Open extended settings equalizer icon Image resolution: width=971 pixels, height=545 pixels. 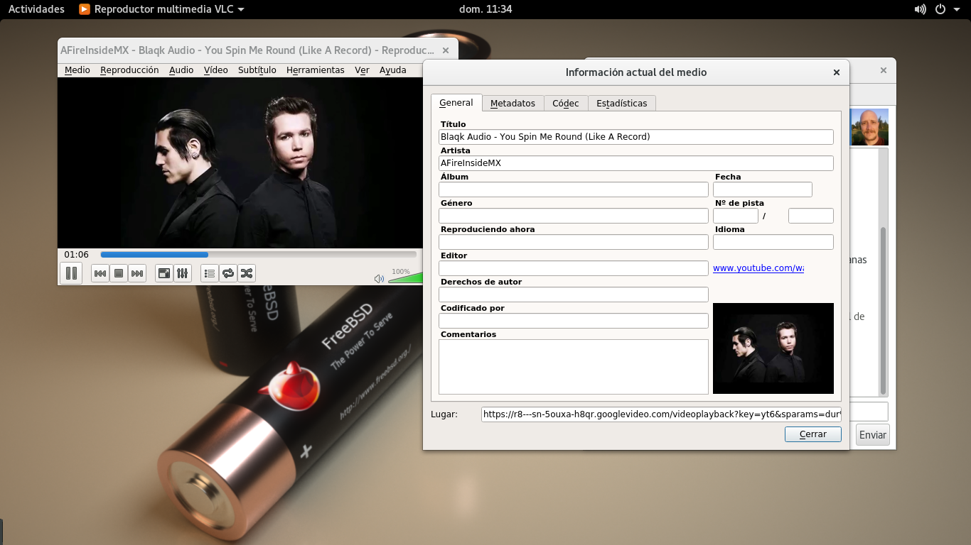point(183,273)
